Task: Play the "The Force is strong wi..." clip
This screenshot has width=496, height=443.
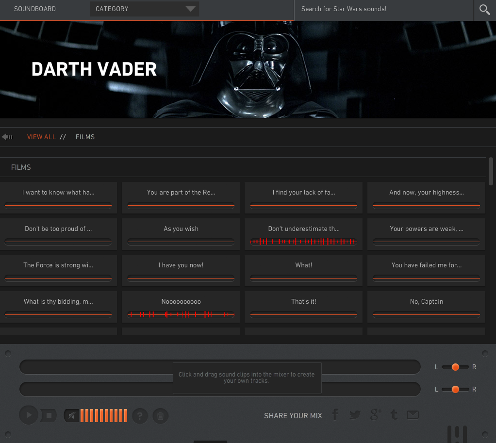Action: [x=59, y=270]
